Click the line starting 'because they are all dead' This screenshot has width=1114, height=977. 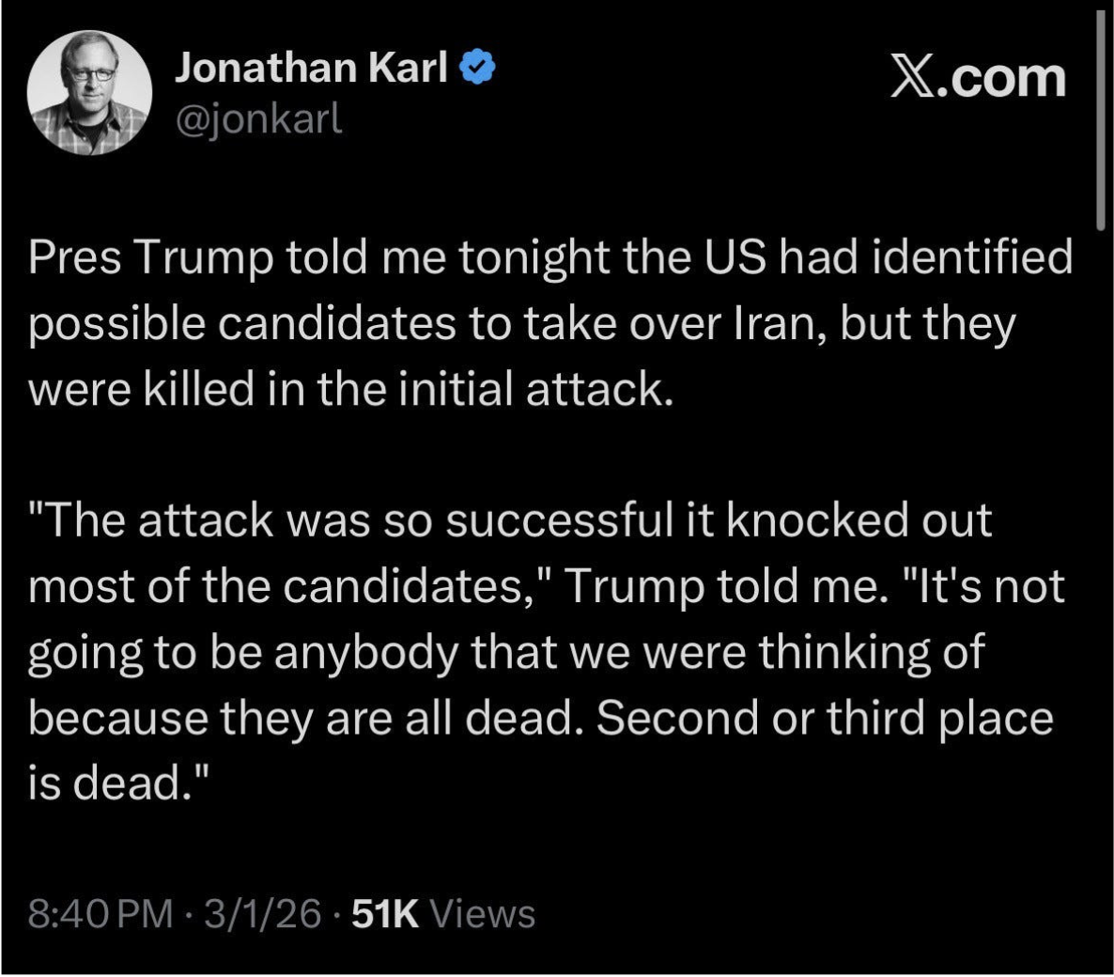(x=540, y=719)
